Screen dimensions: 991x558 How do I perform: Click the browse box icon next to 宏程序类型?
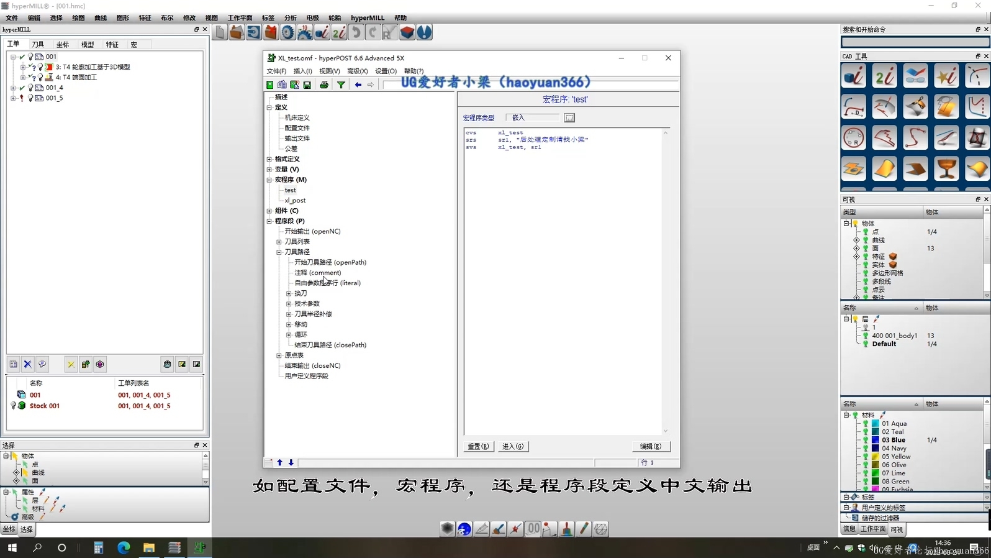pyautogui.click(x=569, y=117)
